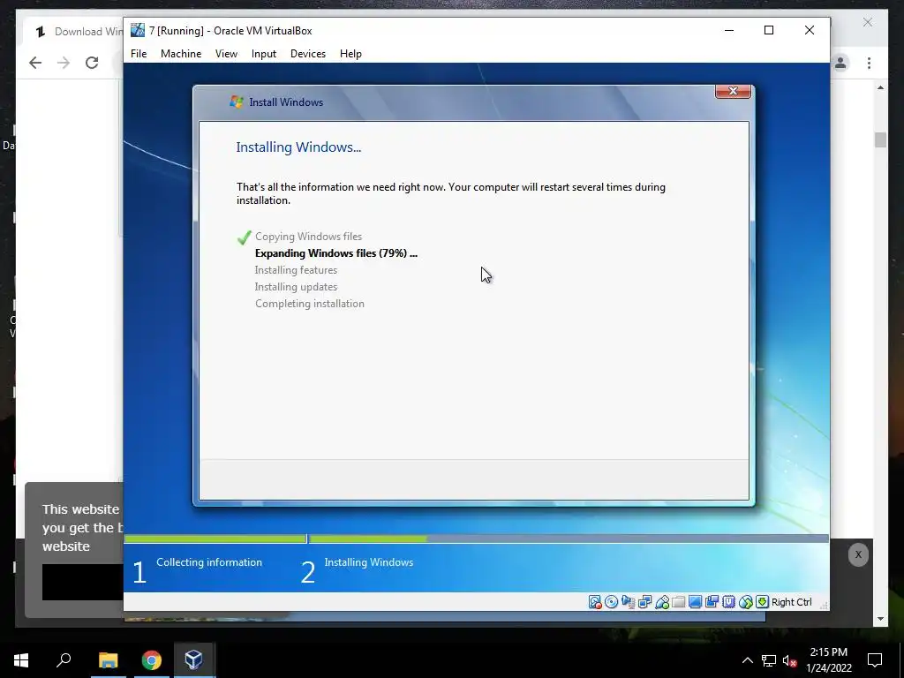904x678 pixels.
Task: Click the VirtualBox cube icon on taskbar
Action: click(x=193, y=659)
